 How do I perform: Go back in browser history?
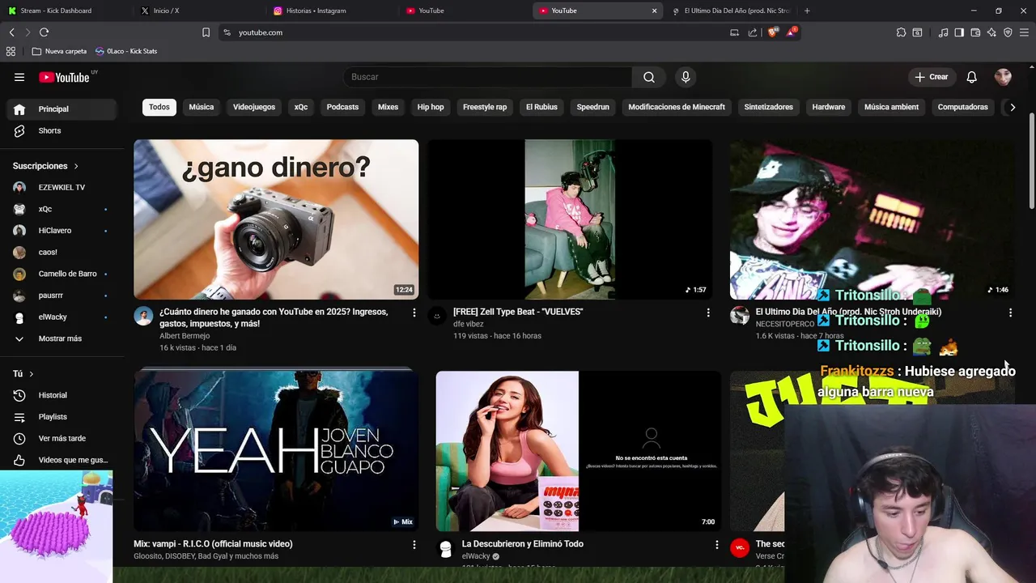tap(11, 32)
